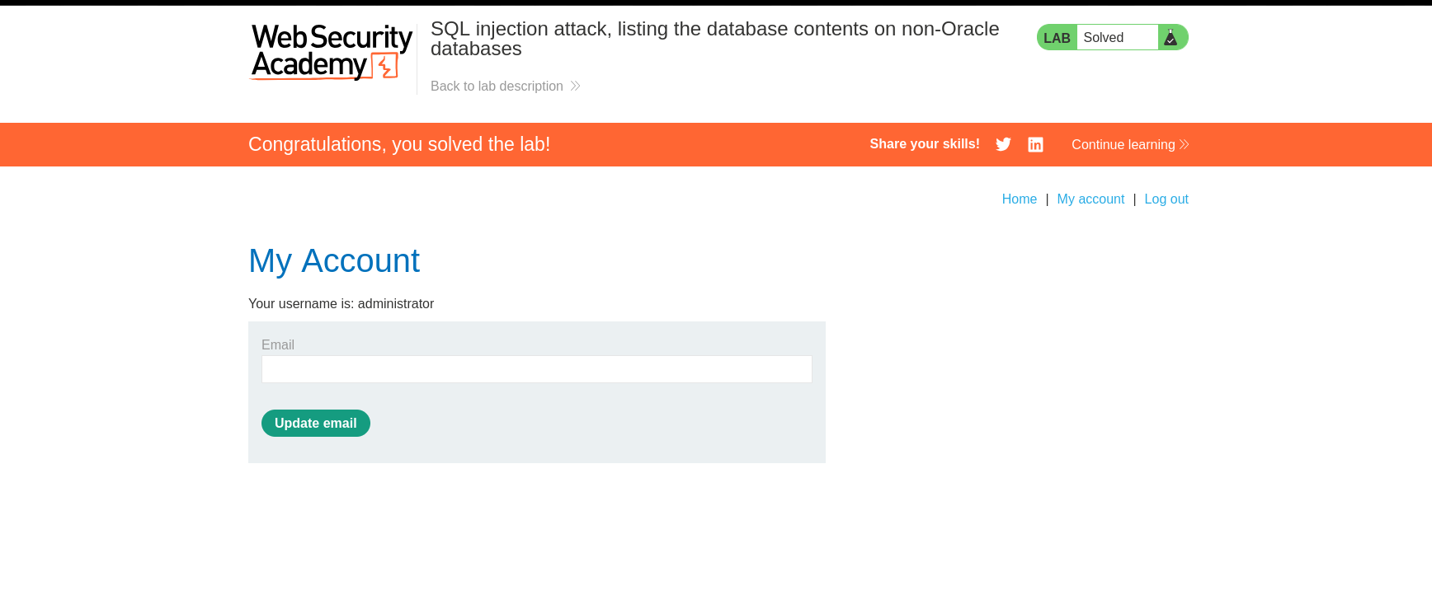Viewport: 1432px width, 595px height.
Task: Click the lab flask icon
Action: tap(1171, 37)
